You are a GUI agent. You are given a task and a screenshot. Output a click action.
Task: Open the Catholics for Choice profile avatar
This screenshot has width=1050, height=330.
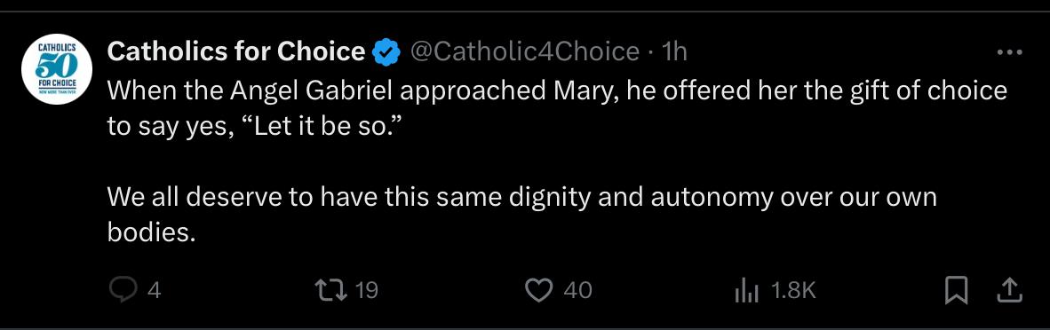57,69
